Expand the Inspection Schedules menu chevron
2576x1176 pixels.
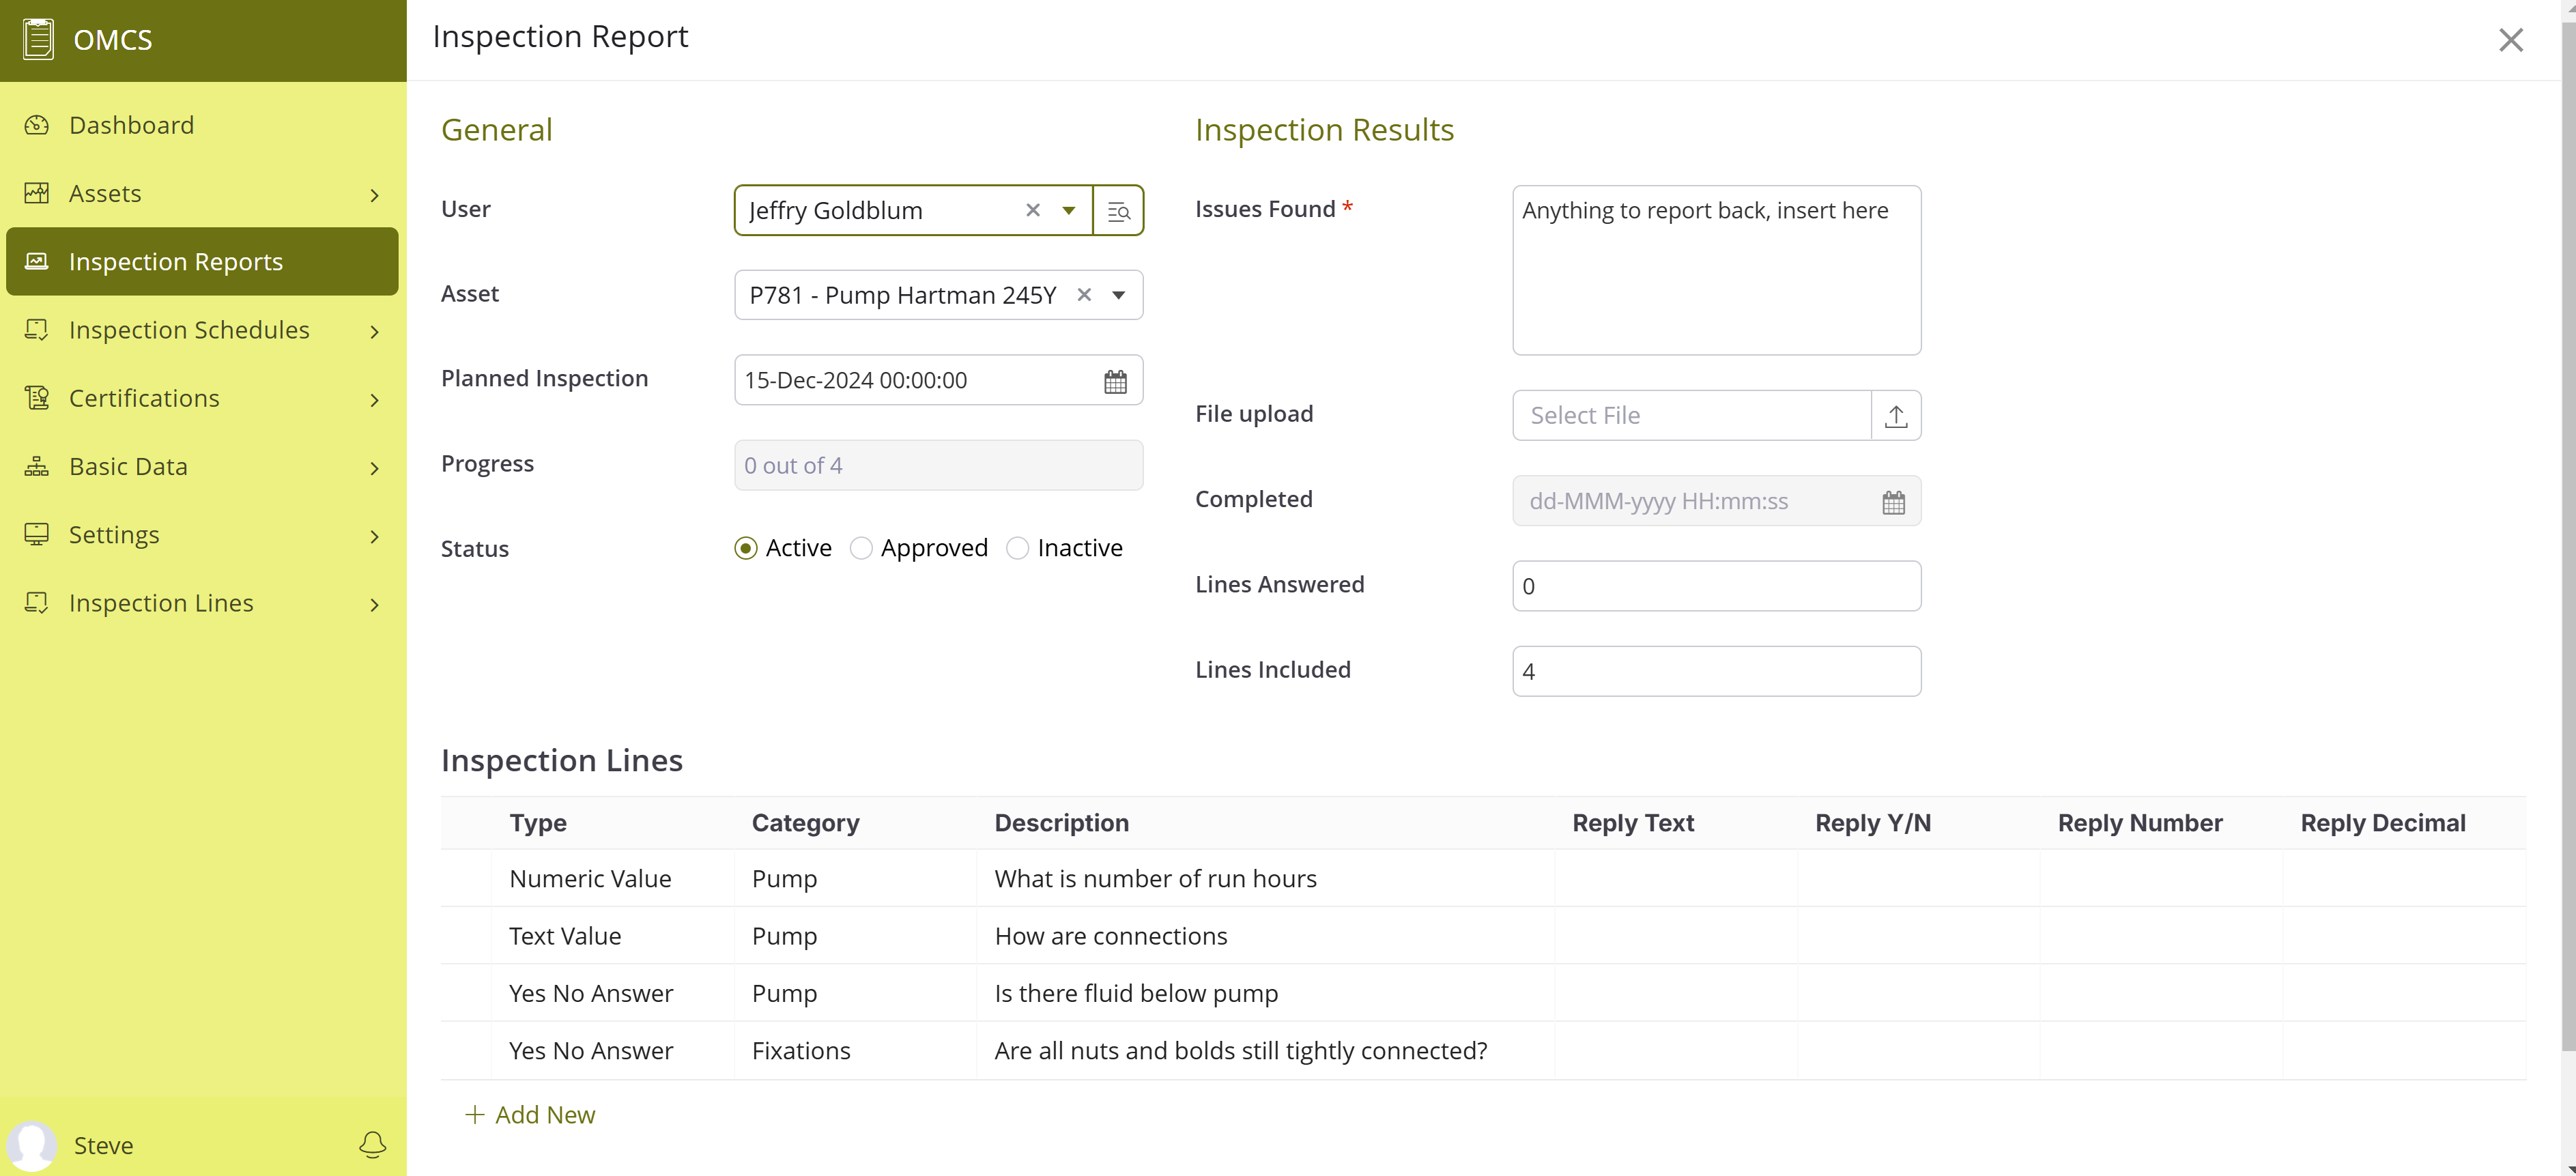[x=375, y=331]
